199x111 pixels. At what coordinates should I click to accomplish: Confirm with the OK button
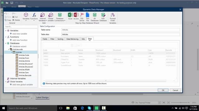(x=163, y=90)
